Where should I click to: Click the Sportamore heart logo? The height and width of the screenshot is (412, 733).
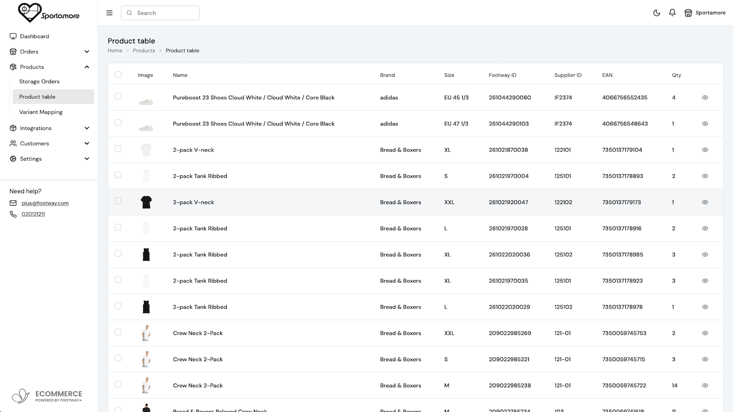tap(29, 12)
